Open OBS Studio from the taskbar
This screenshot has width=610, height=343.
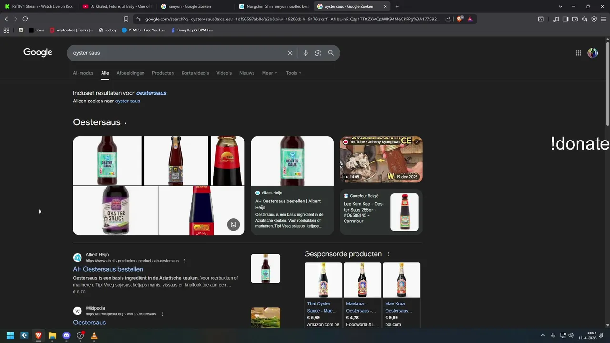pos(81,335)
